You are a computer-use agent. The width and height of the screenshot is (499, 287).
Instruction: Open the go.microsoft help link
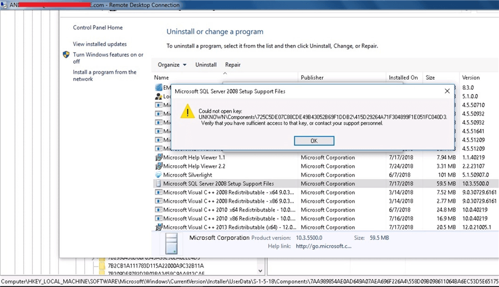tap(323, 246)
